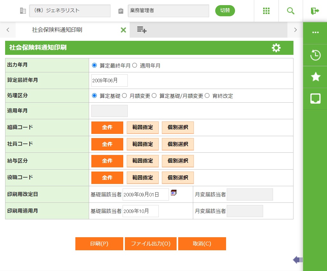
Task: Close the 社会保険料通知印刷 tab
Action: (123, 30)
